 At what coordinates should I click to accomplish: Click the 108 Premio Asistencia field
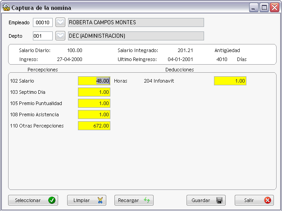[94, 114]
